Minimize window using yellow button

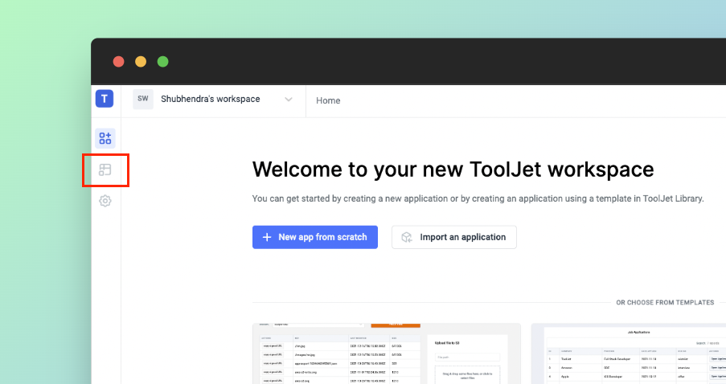pyautogui.click(x=141, y=62)
